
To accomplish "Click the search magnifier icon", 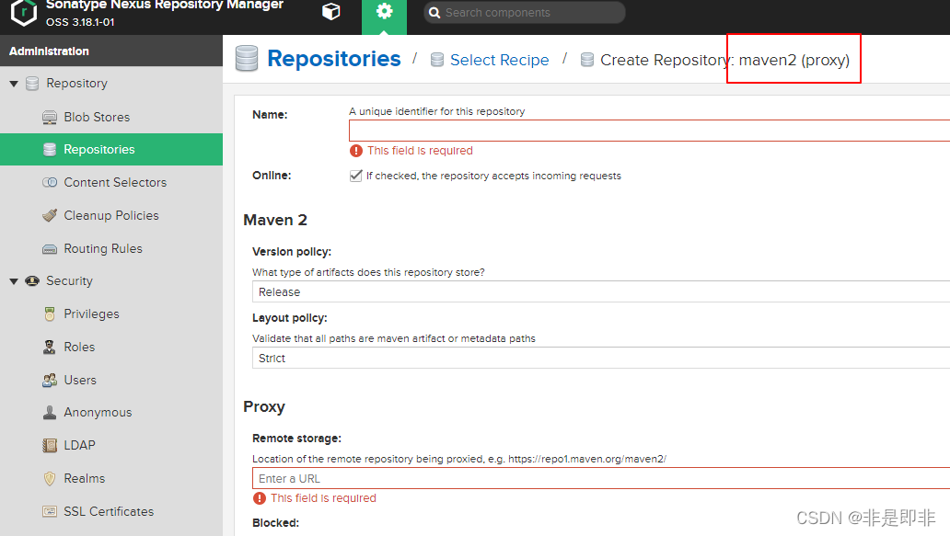I will point(434,13).
